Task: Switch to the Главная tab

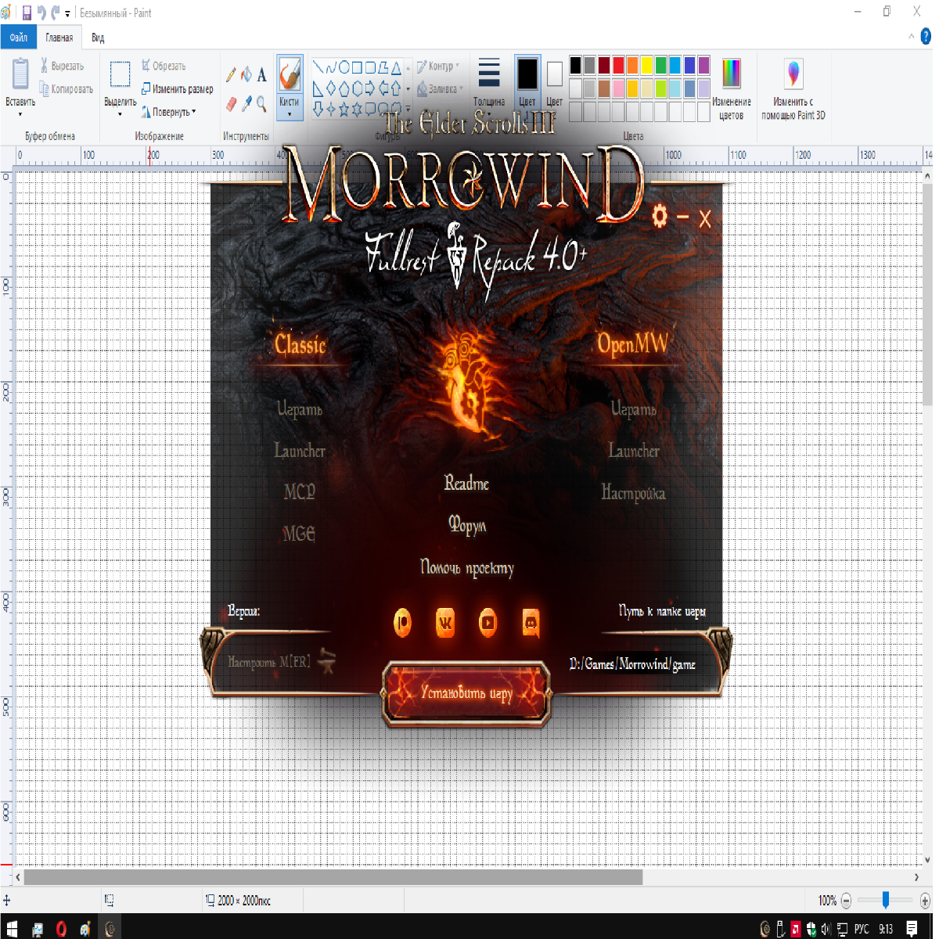Action: pos(59,37)
